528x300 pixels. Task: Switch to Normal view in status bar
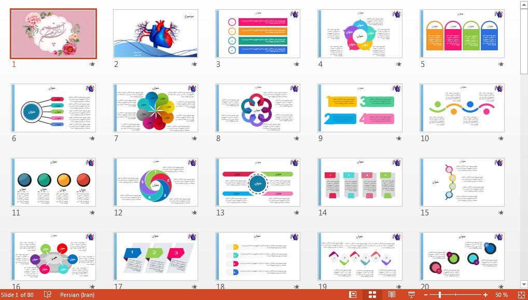(353, 295)
